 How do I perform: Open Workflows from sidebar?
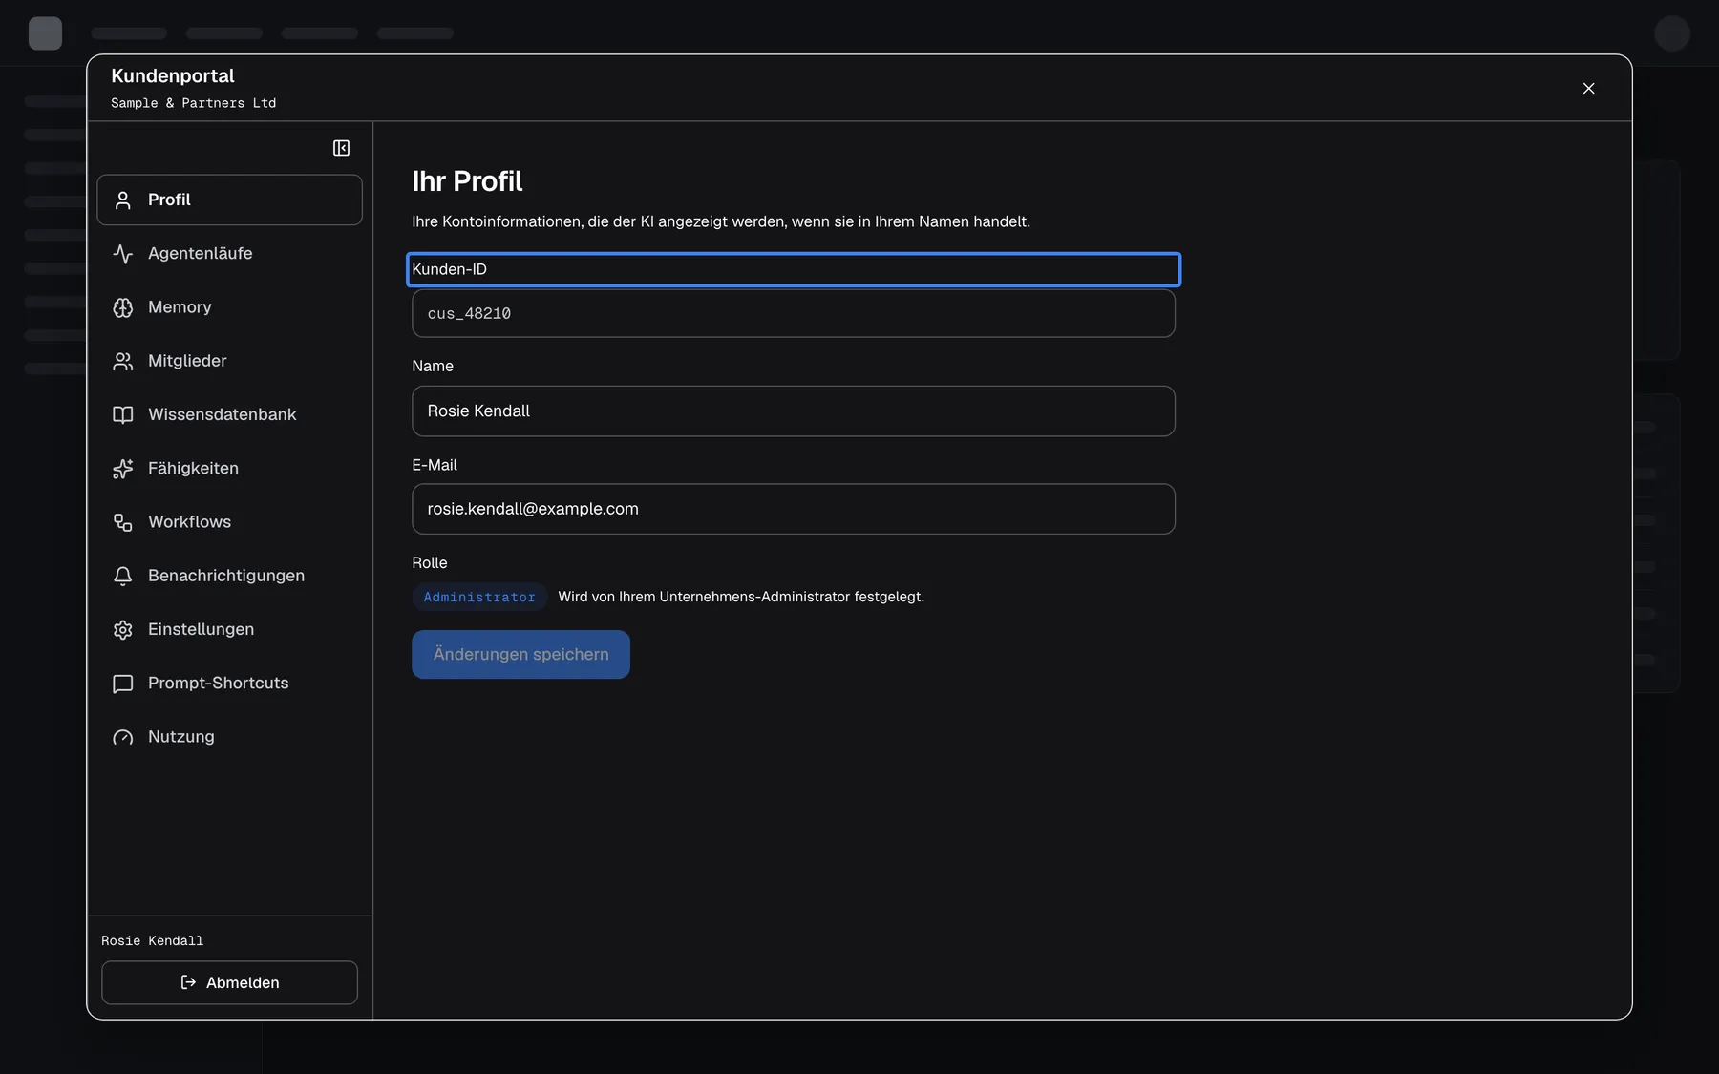pos(229,522)
